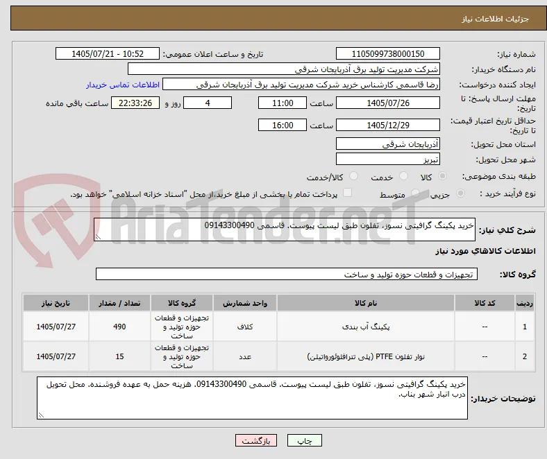Click the گروه کالا table column header
The image size is (547, 459).
pos(182,303)
